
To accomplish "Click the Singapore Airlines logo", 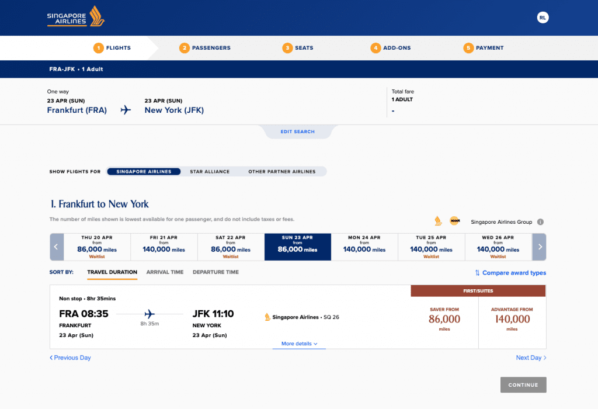I will [x=75, y=16].
